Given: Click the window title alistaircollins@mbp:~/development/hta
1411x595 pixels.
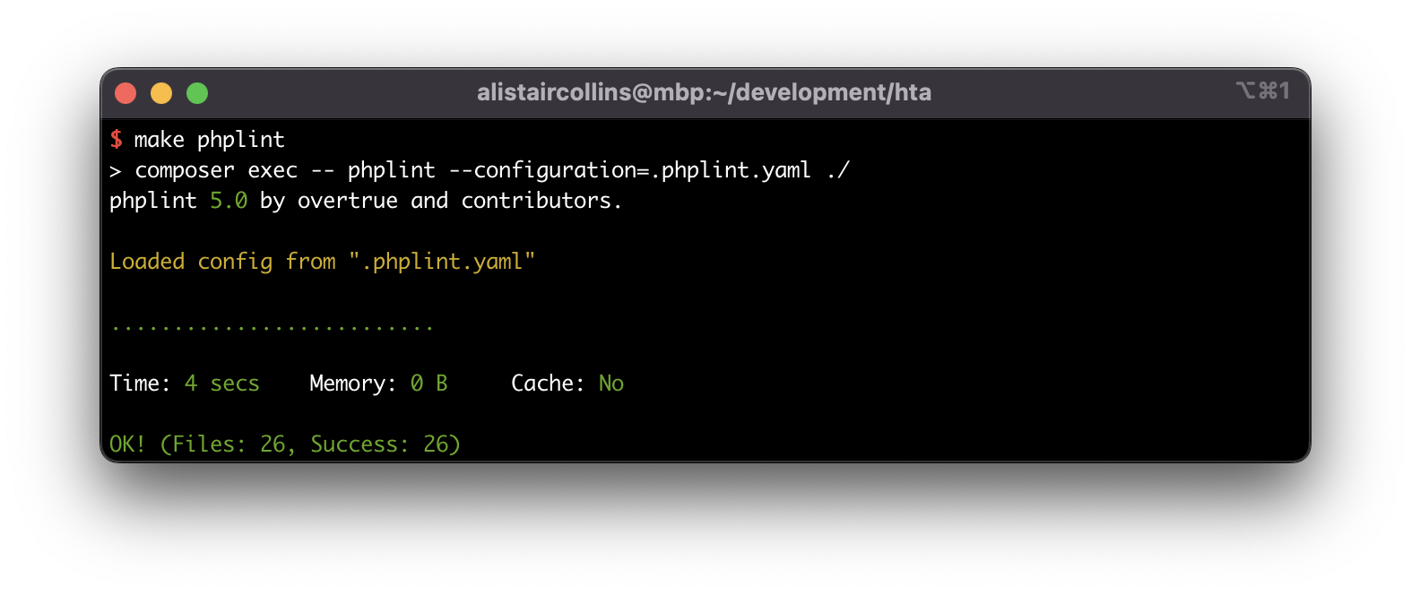Looking at the screenshot, I should coord(704,92).
